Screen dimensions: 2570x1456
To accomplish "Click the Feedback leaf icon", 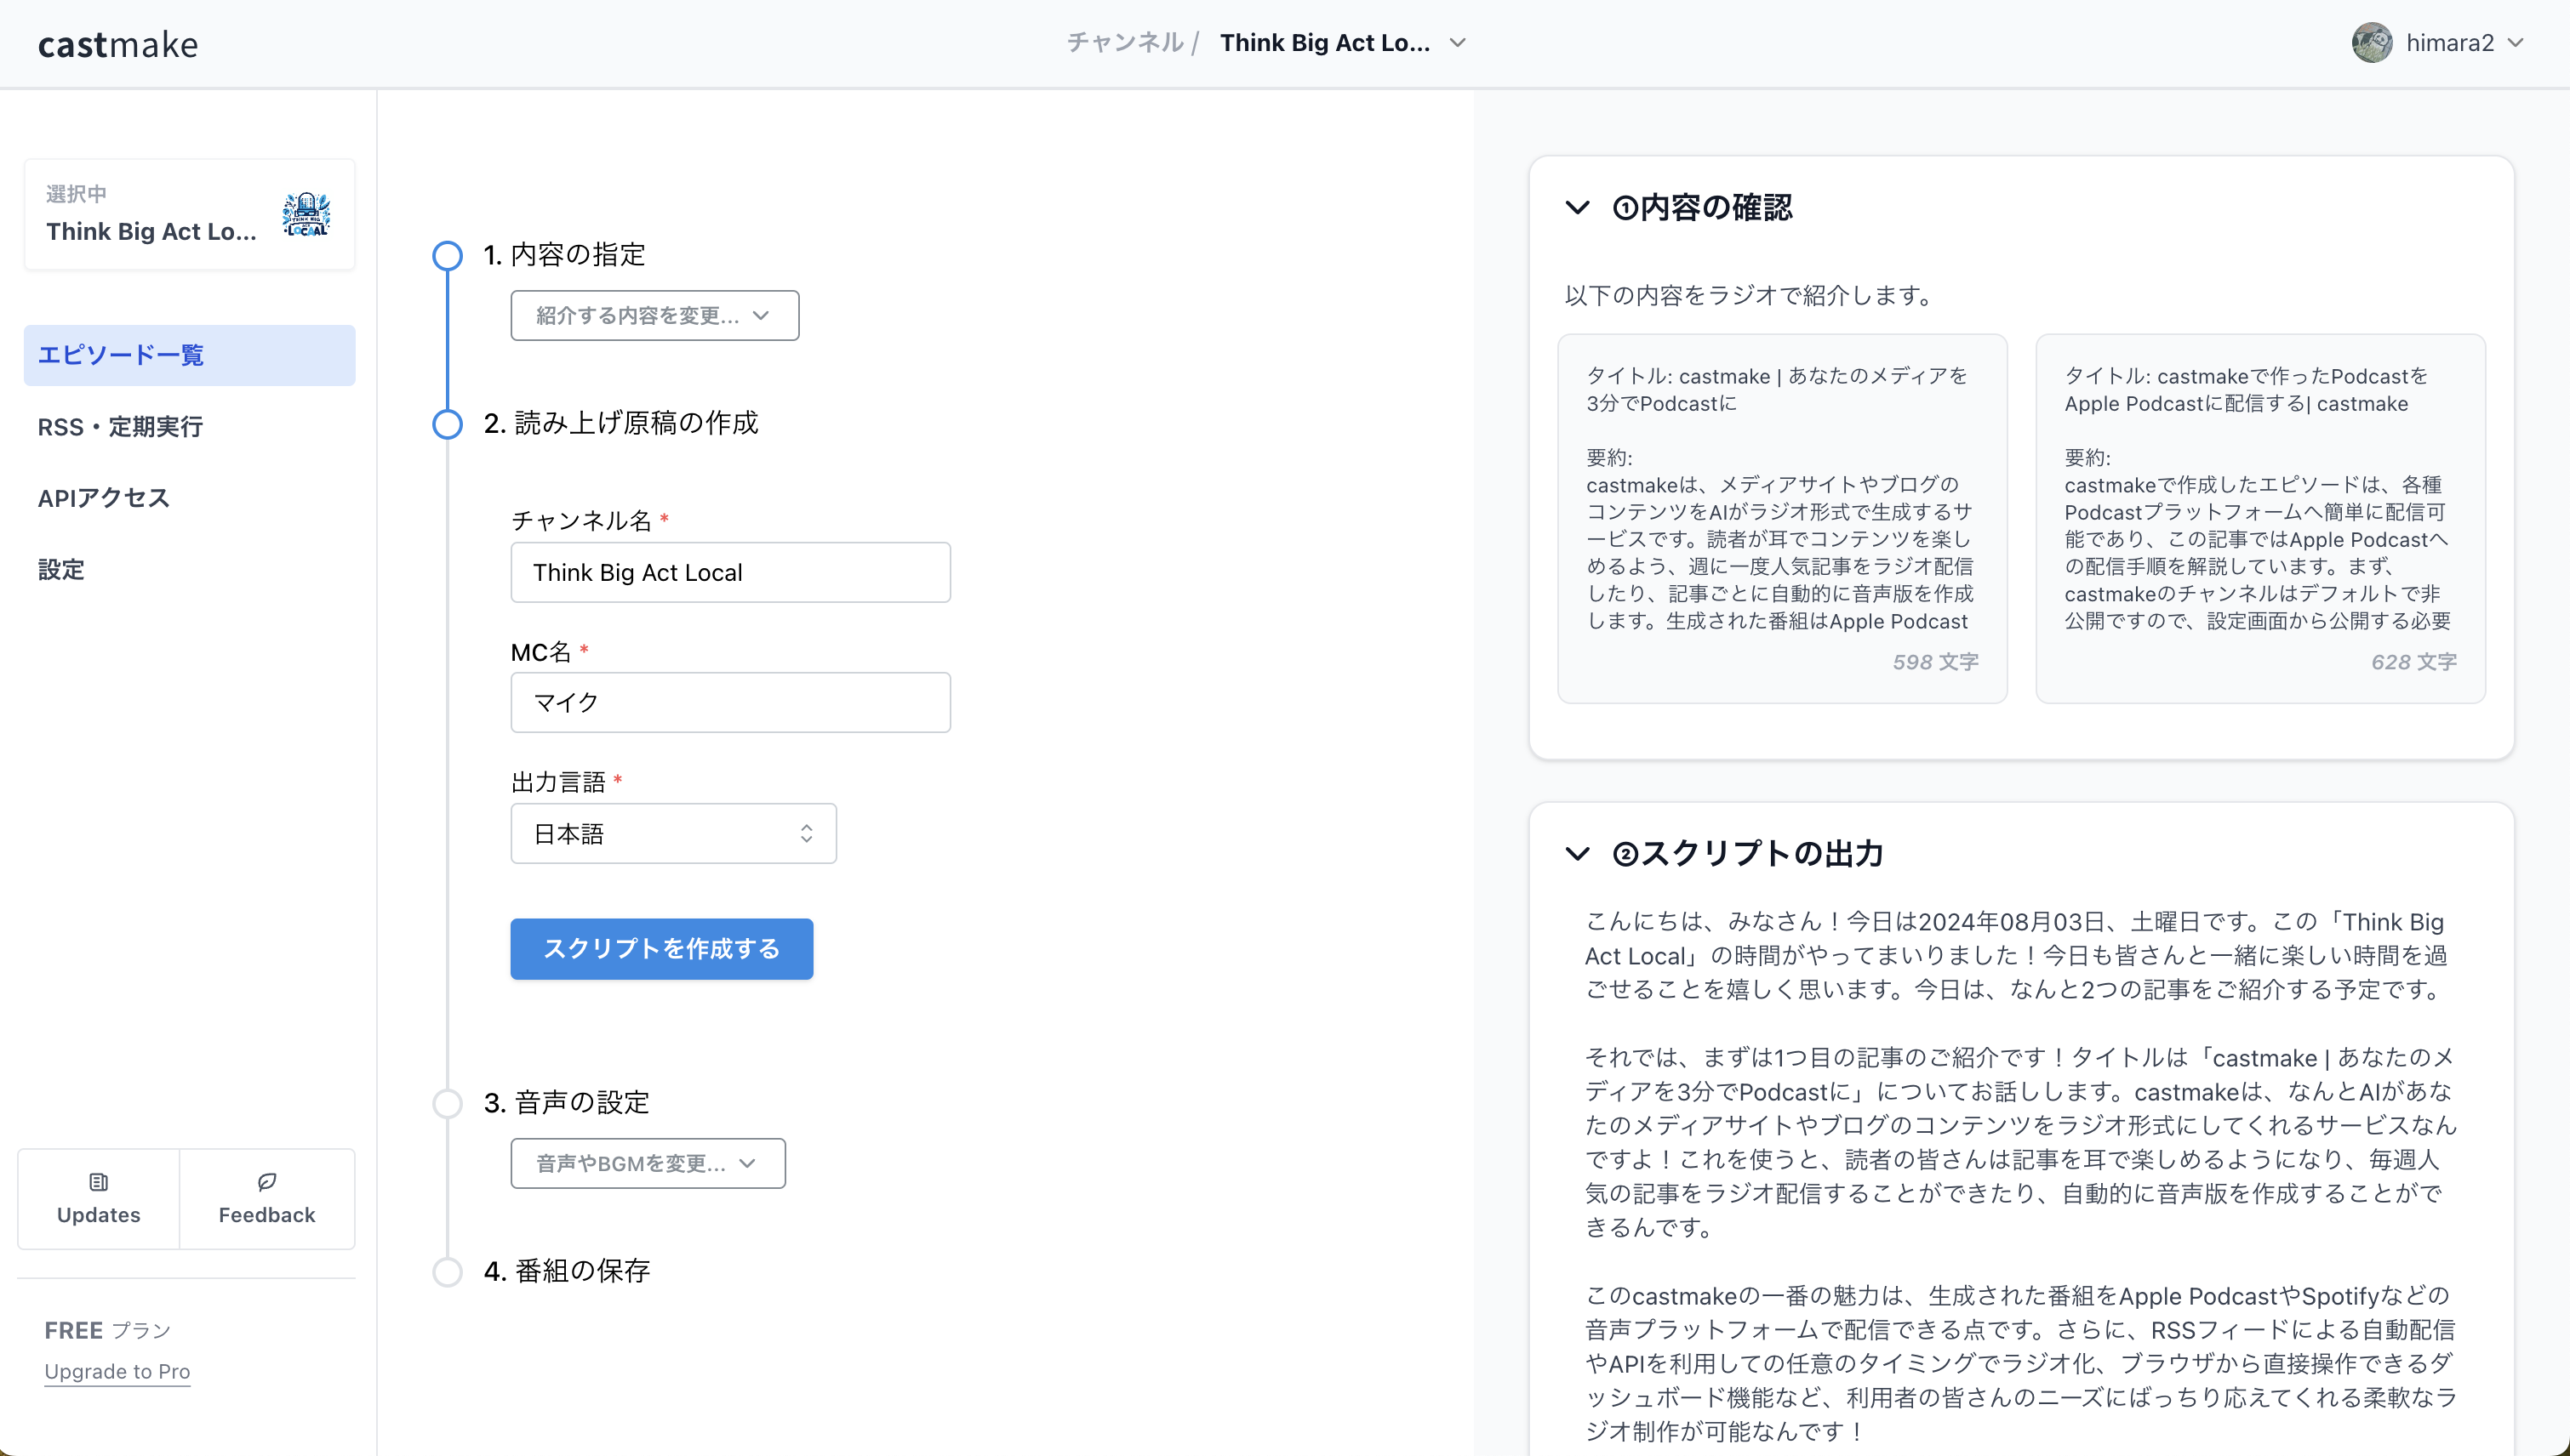I will 266,1182.
